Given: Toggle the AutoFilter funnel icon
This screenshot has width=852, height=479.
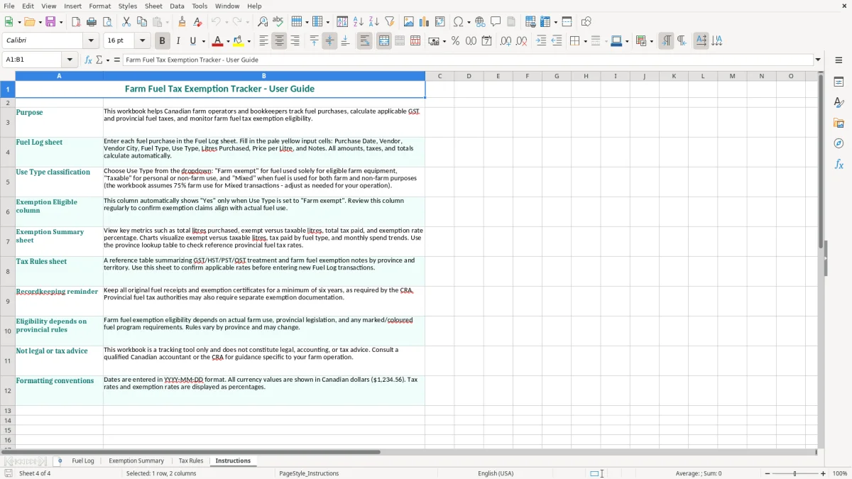Looking at the screenshot, I should pos(390,22).
